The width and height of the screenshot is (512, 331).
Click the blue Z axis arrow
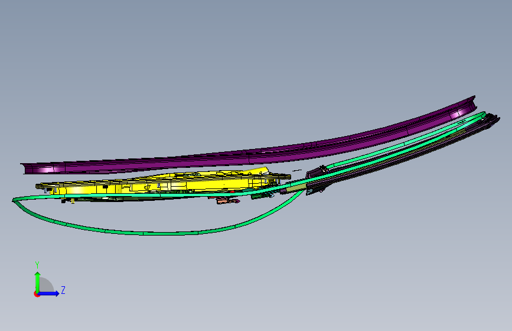49,293
